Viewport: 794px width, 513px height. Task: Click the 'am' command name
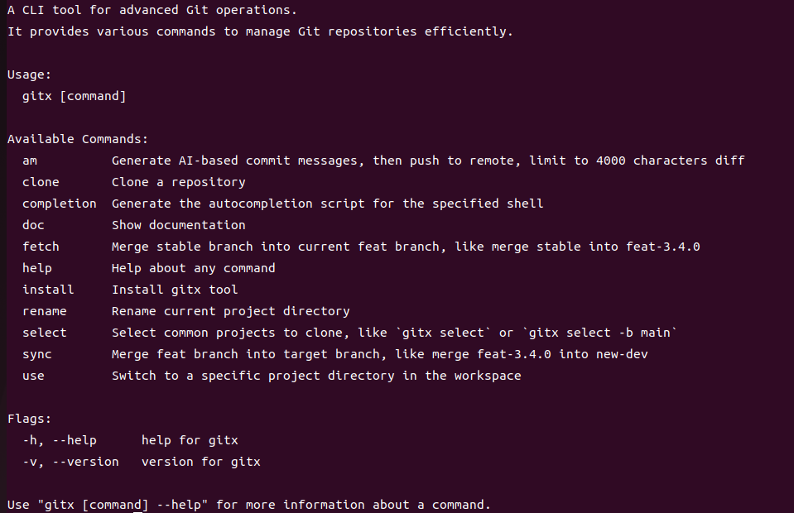click(x=30, y=161)
